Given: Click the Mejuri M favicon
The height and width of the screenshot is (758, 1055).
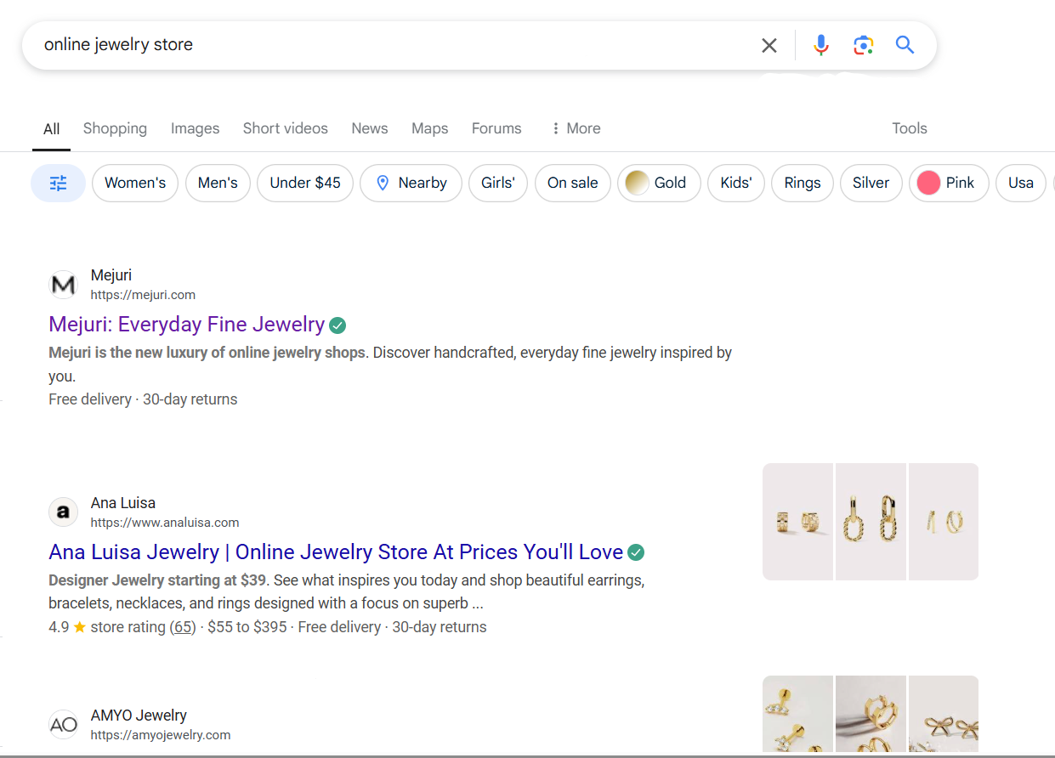Looking at the screenshot, I should coord(63,285).
